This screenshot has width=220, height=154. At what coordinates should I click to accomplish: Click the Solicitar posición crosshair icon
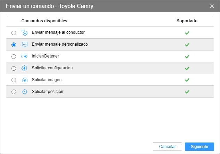click(x=24, y=92)
